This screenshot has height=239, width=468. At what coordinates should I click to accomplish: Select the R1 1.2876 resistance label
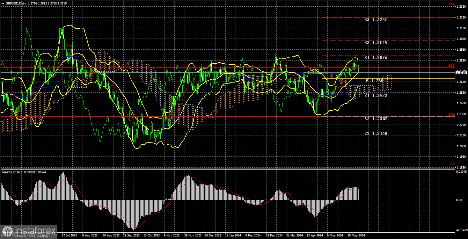(x=376, y=58)
